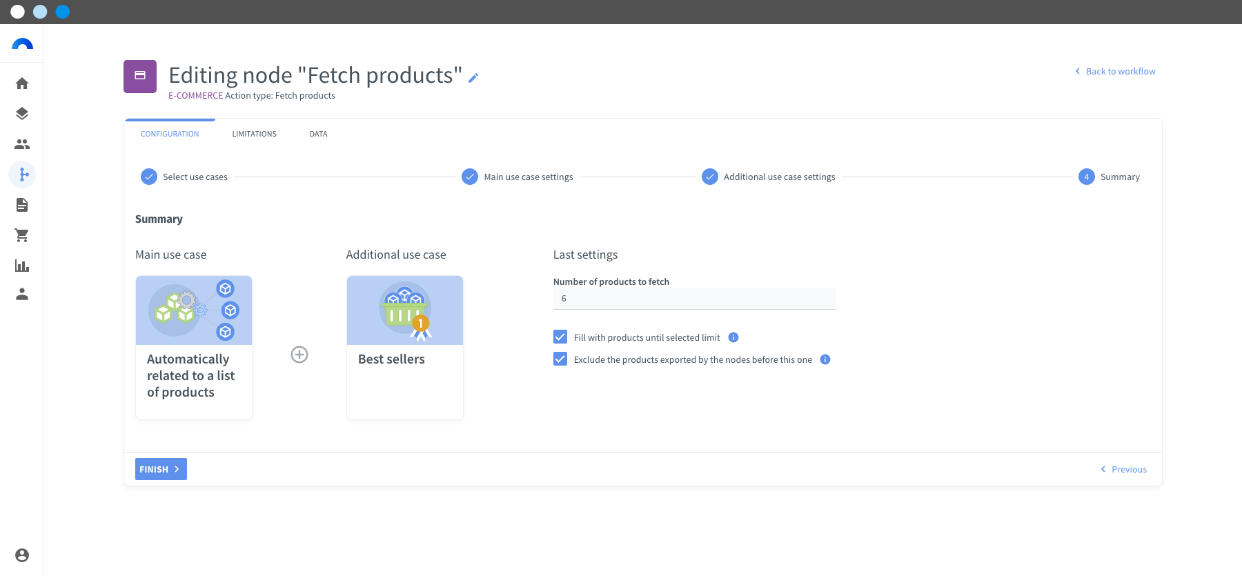Switch to the Data tab
Viewport: 1242px width, 576px height.
318,134
